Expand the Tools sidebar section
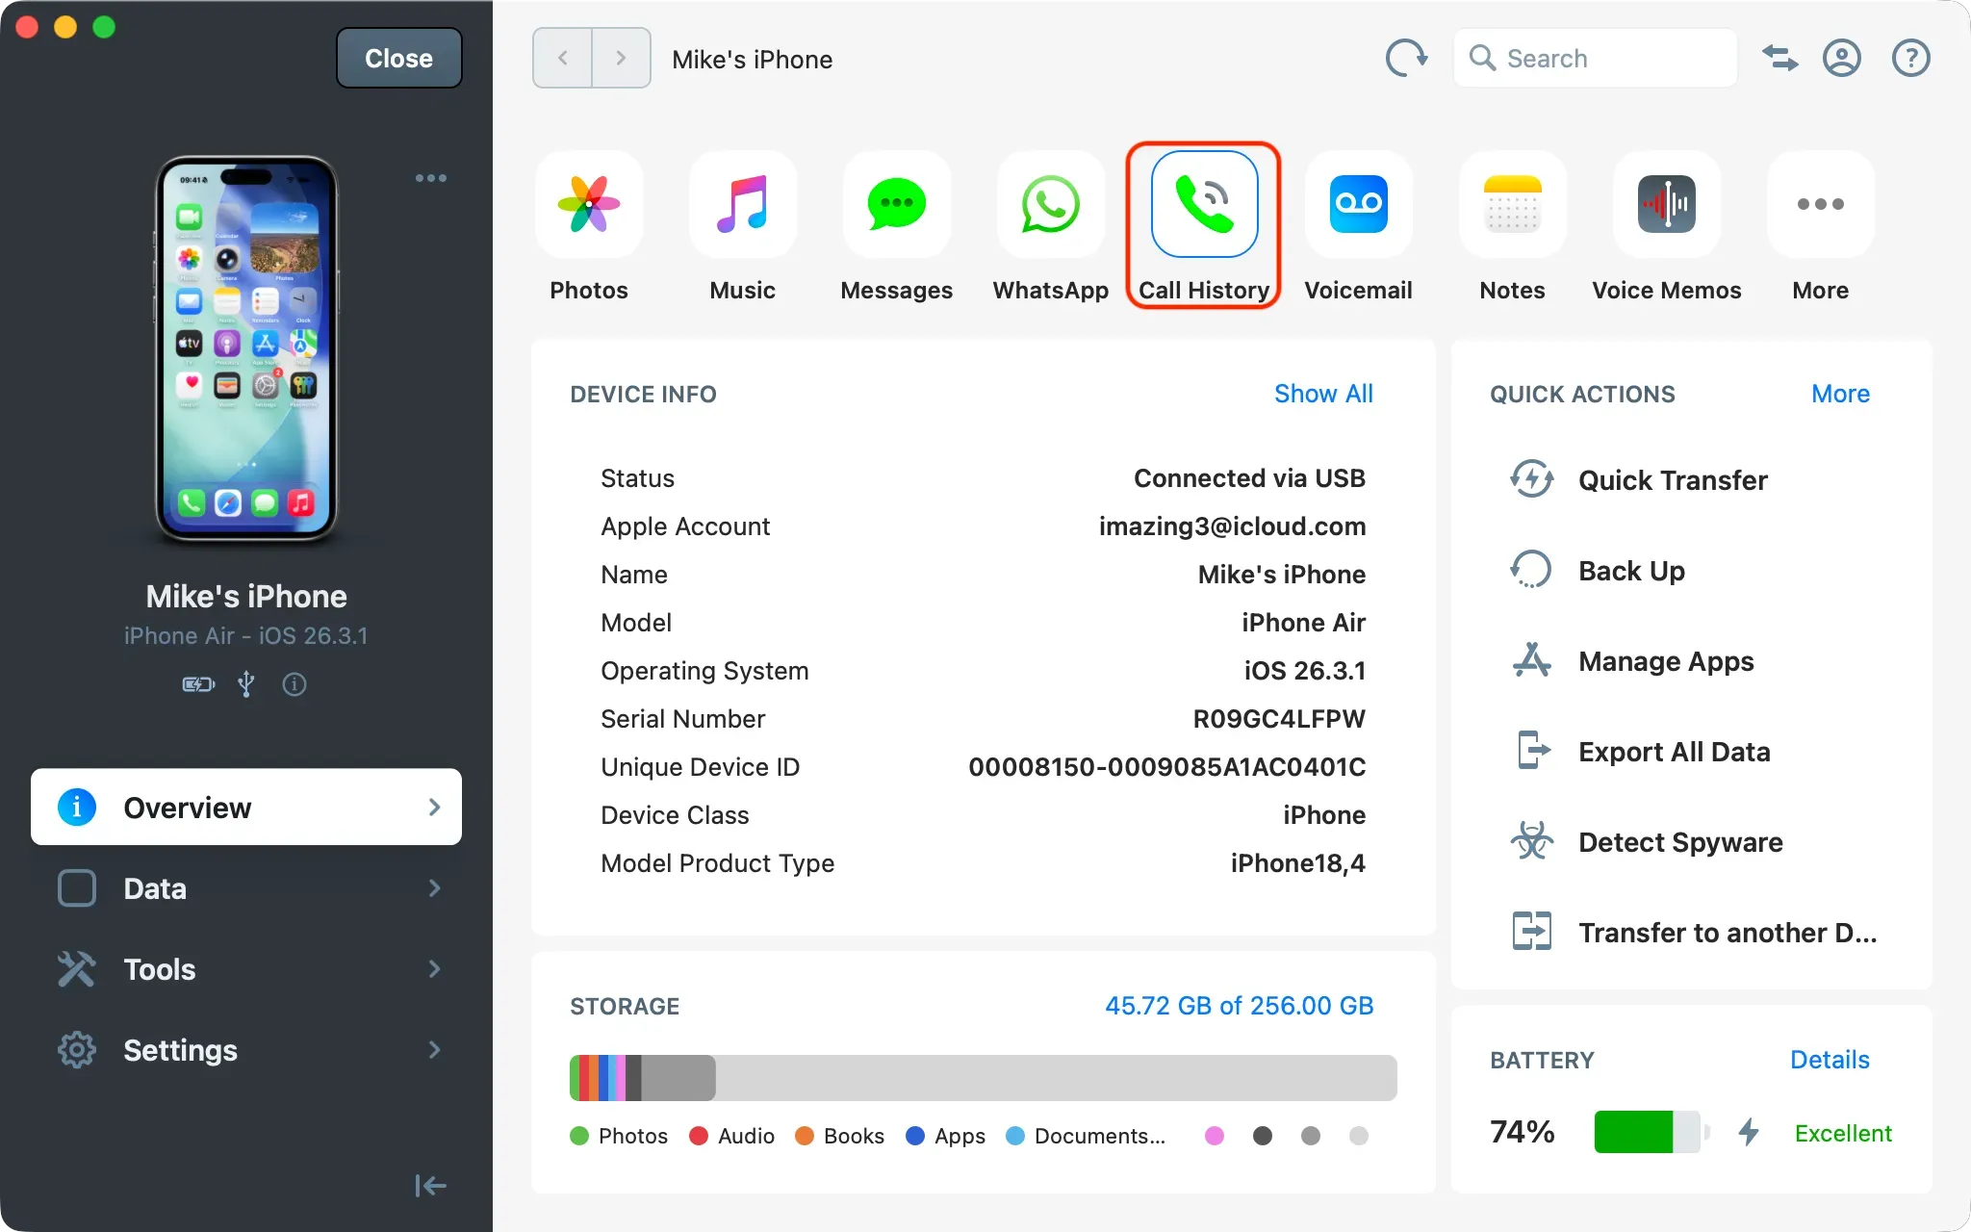The width and height of the screenshot is (1971, 1232). pyautogui.click(x=245, y=968)
